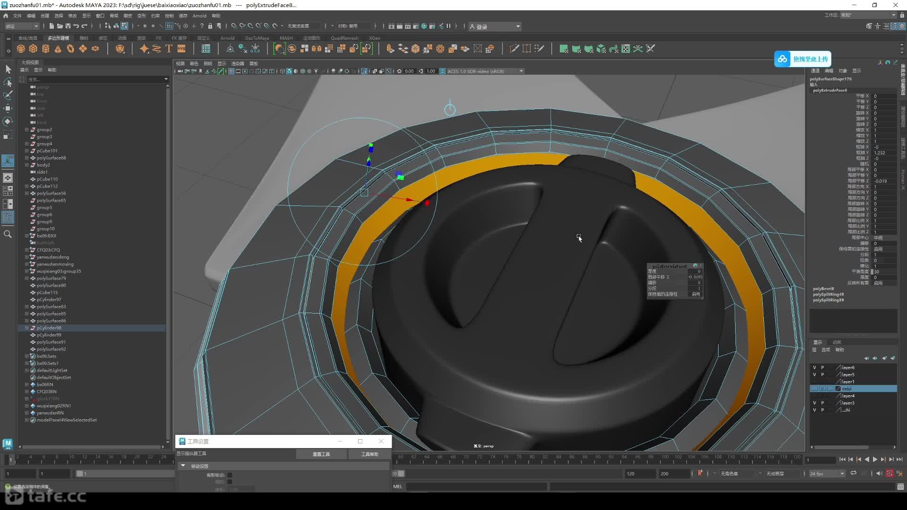Image resolution: width=907 pixels, height=510 pixels.
Task: Create a polygon cylinder from the shelf
Action: tap(45, 49)
